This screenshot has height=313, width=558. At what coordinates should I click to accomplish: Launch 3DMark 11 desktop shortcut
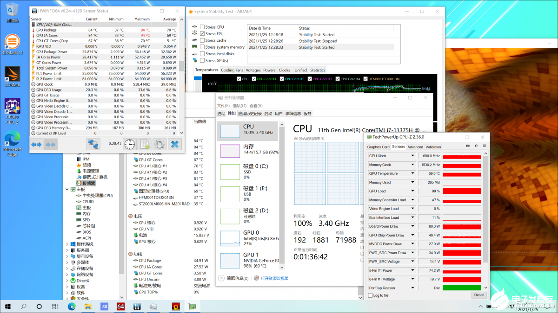pos(12,45)
